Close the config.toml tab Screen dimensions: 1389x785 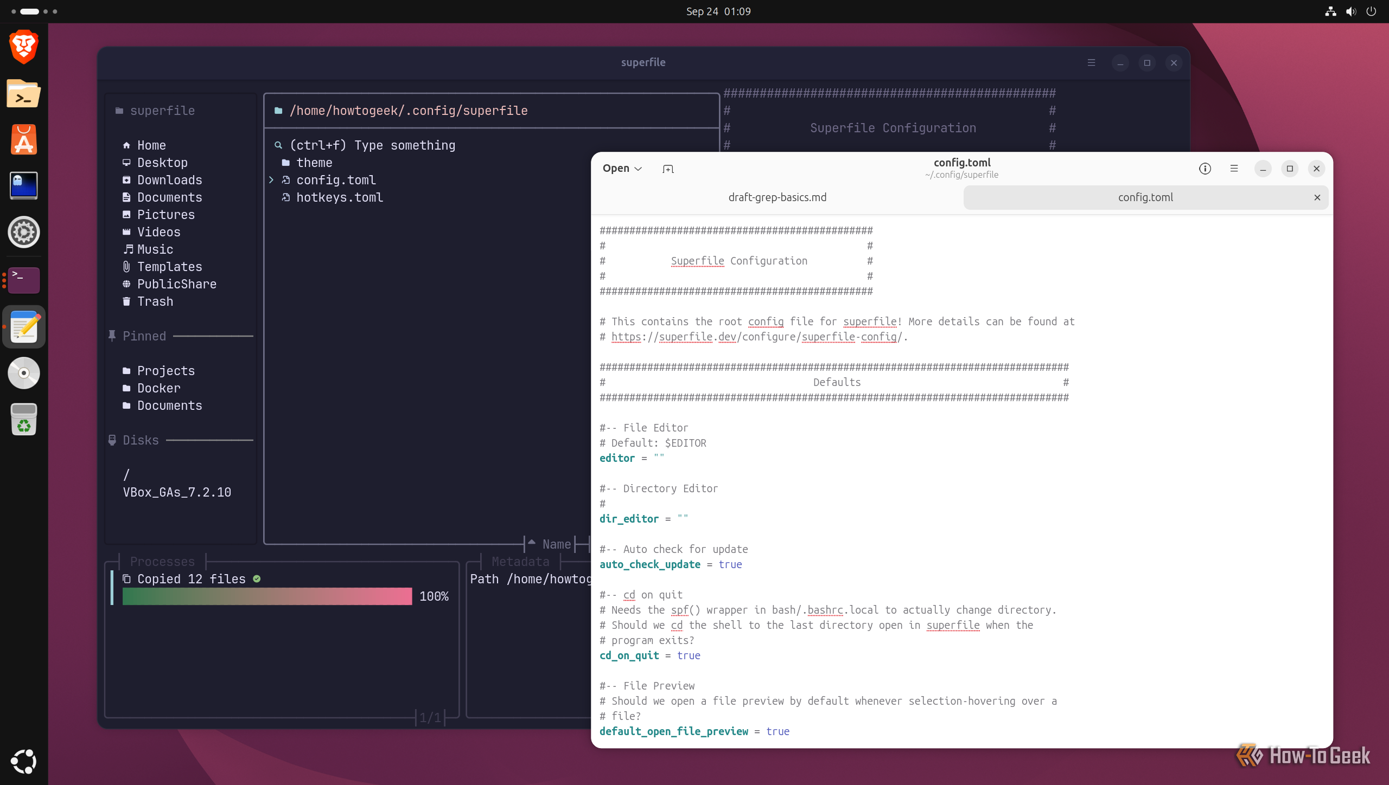point(1317,198)
